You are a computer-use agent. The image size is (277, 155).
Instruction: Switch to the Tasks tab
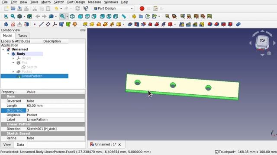click(x=23, y=36)
